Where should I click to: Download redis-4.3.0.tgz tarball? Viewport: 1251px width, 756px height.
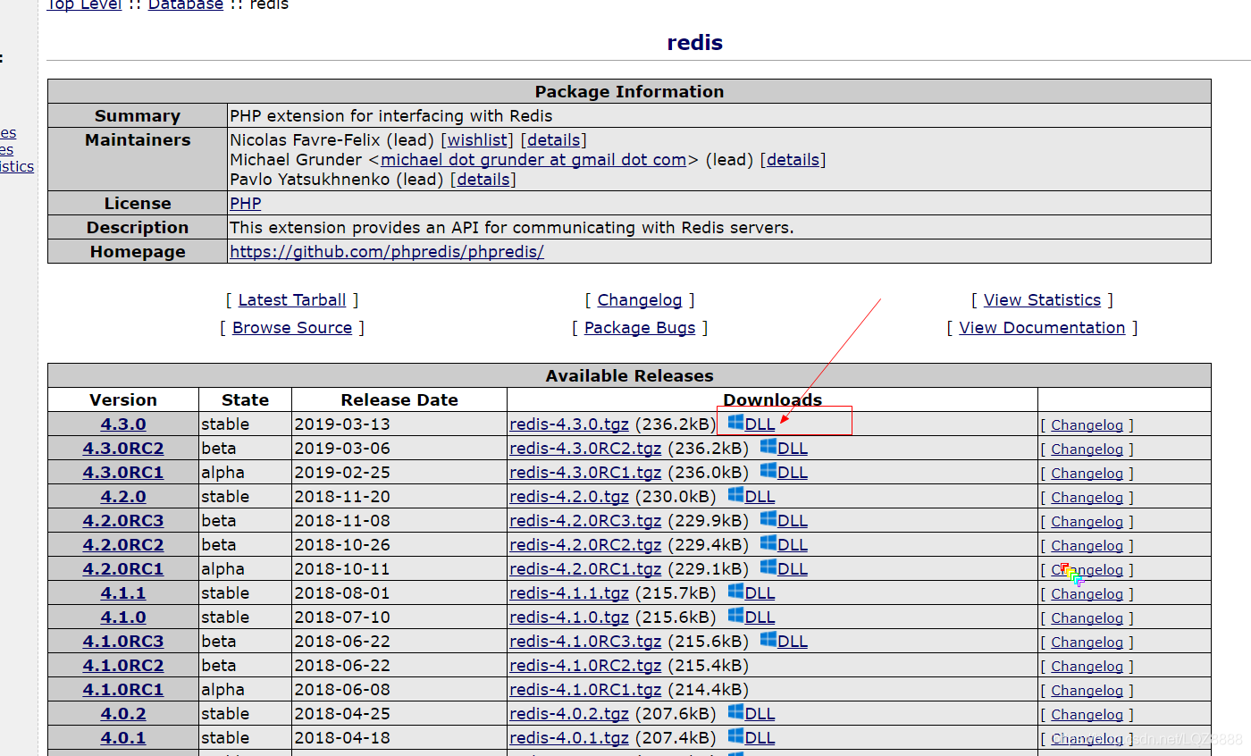pos(569,424)
